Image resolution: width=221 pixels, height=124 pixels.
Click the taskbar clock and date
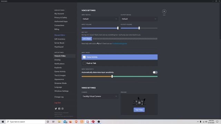click(211, 122)
